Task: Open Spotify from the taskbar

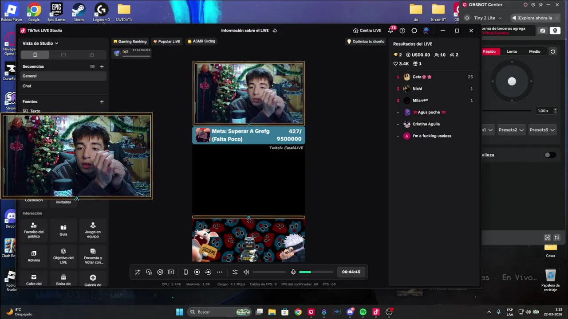Action: point(363,312)
